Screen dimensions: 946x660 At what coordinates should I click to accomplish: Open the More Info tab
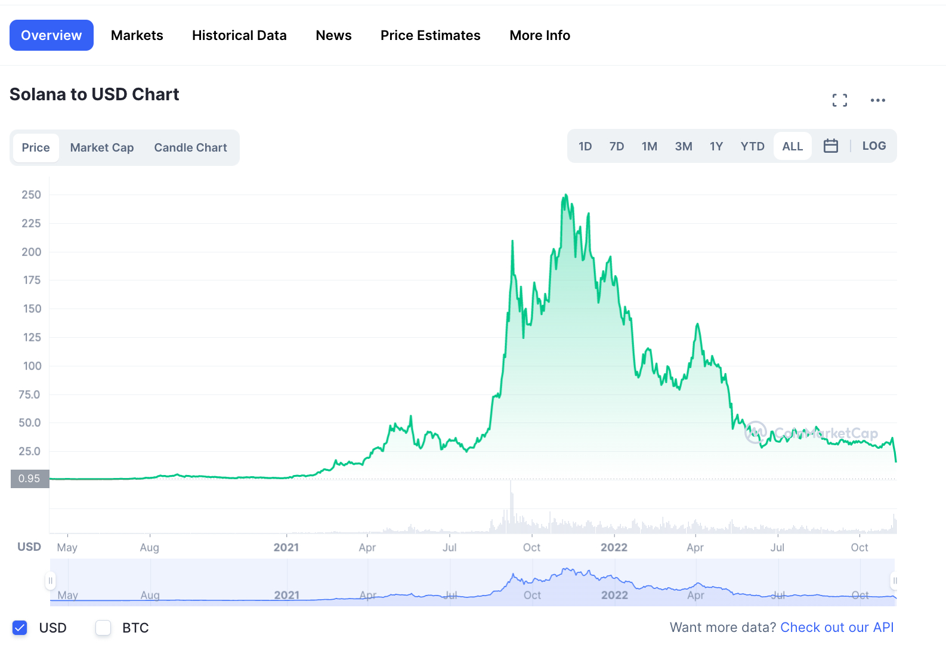540,35
